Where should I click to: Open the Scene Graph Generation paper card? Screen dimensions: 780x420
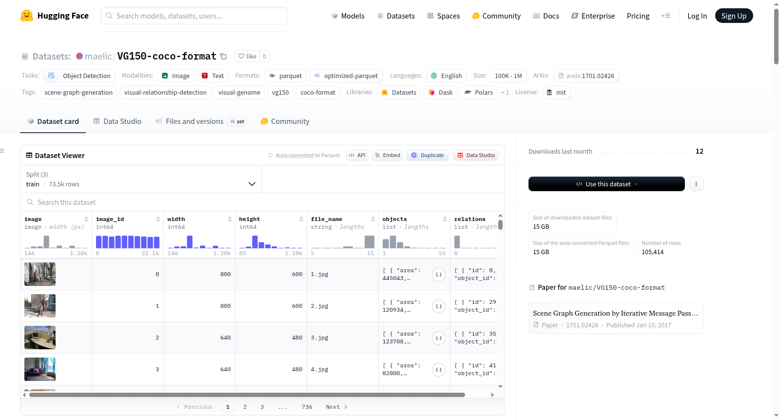click(x=616, y=319)
